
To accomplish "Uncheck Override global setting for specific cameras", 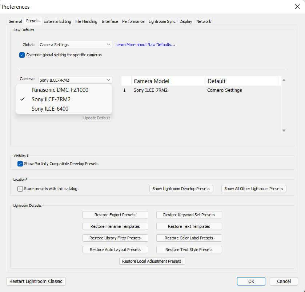I will 22,55.
